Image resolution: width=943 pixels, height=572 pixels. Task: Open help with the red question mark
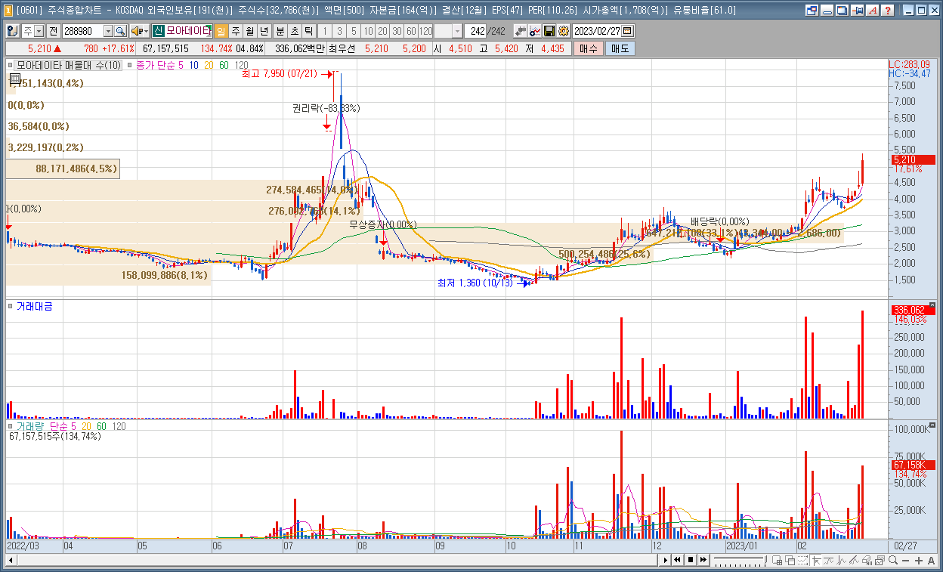(x=889, y=11)
